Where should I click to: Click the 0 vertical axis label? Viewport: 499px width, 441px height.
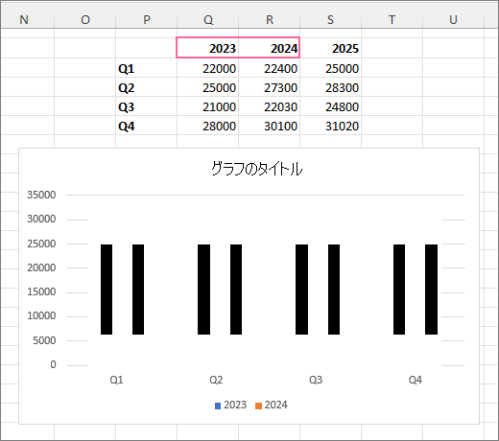pos(53,364)
